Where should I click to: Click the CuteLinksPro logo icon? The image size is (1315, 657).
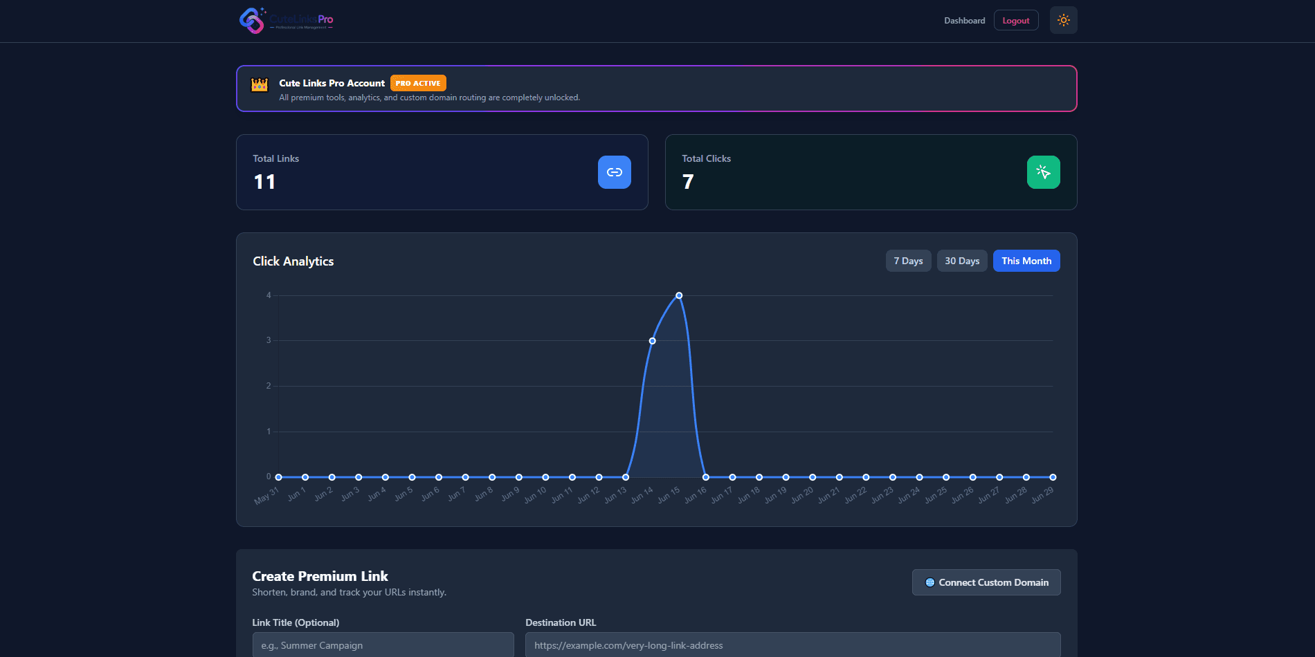[252, 21]
